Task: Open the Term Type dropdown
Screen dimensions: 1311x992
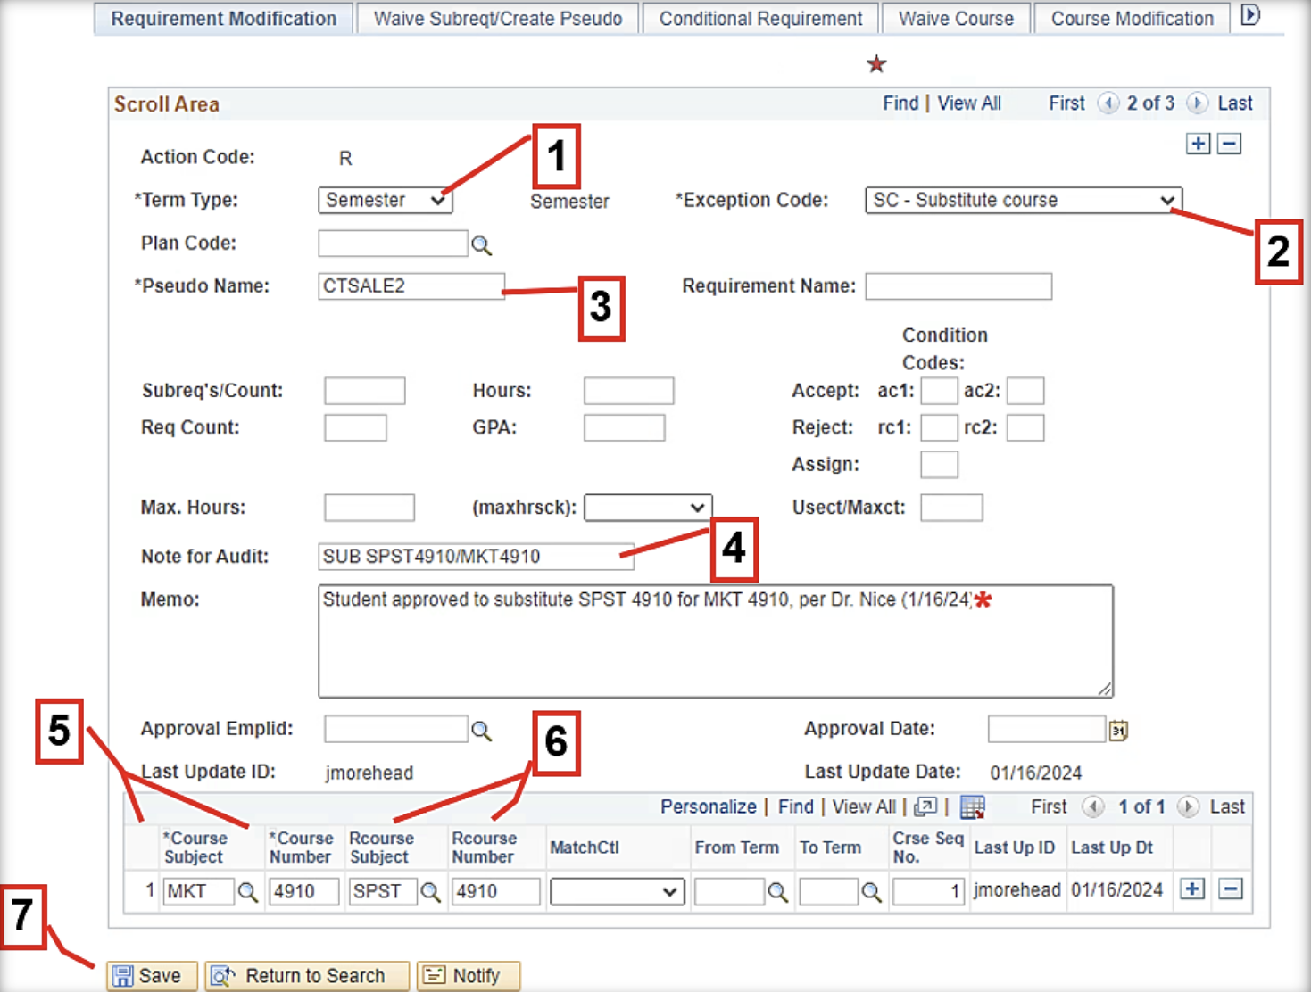Action: (x=385, y=200)
